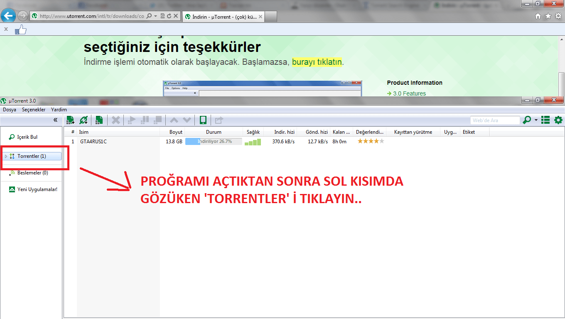565x319 pixels.
Task: Collapse the sidebar with double chevron
Action: coord(55,120)
